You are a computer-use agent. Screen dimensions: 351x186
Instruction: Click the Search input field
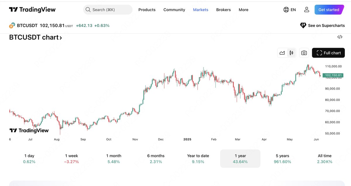point(108,9)
